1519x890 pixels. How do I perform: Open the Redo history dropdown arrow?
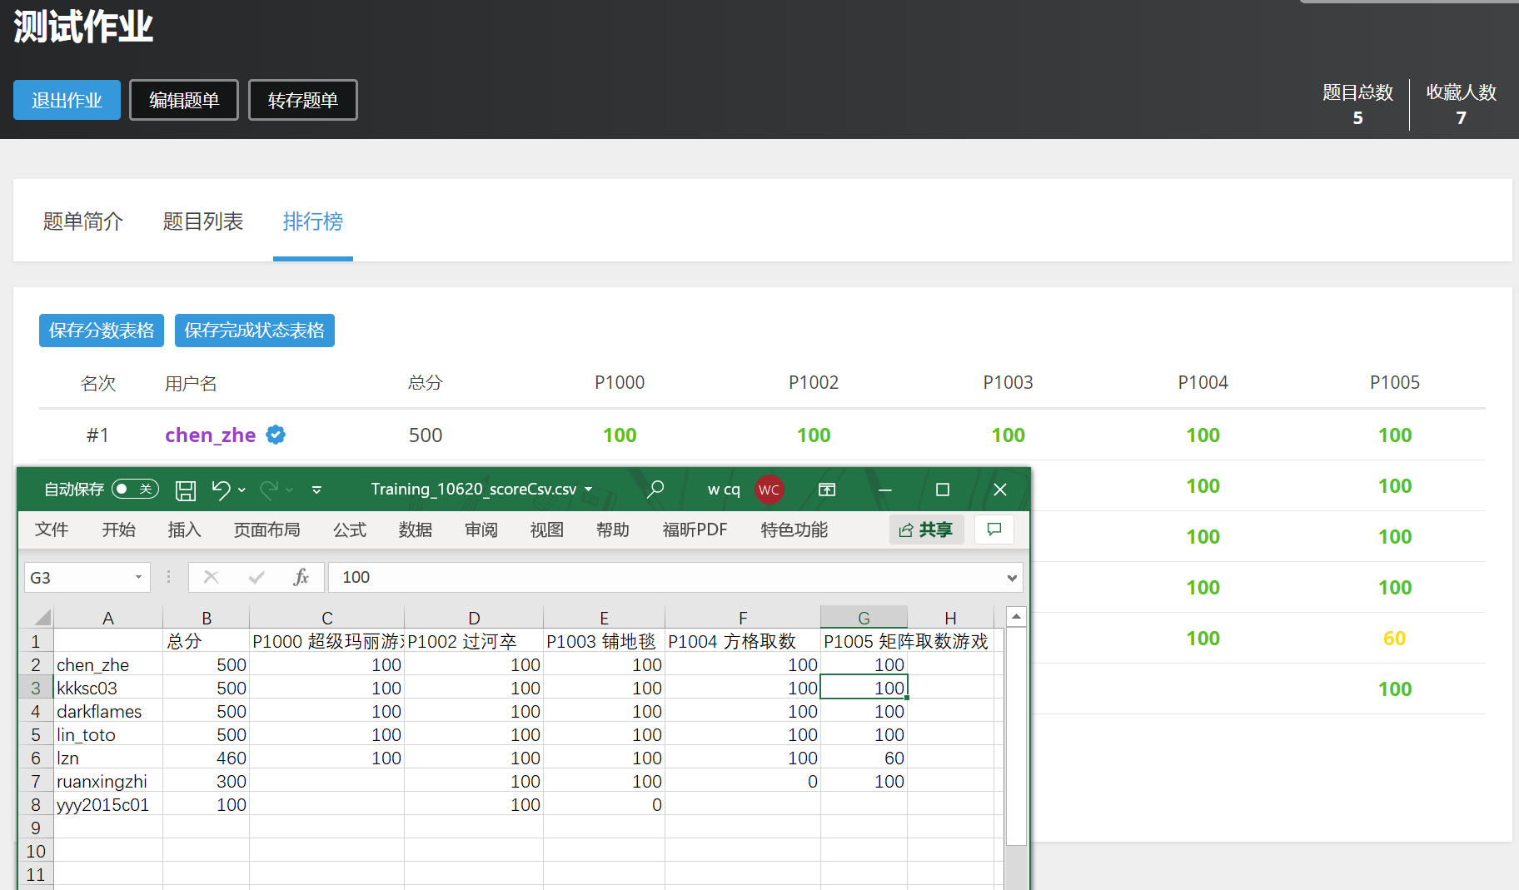tap(289, 490)
